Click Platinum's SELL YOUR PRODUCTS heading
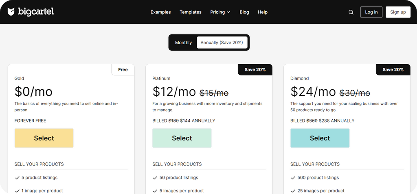Image resolution: width=417 pixels, height=194 pixels. 177,164
